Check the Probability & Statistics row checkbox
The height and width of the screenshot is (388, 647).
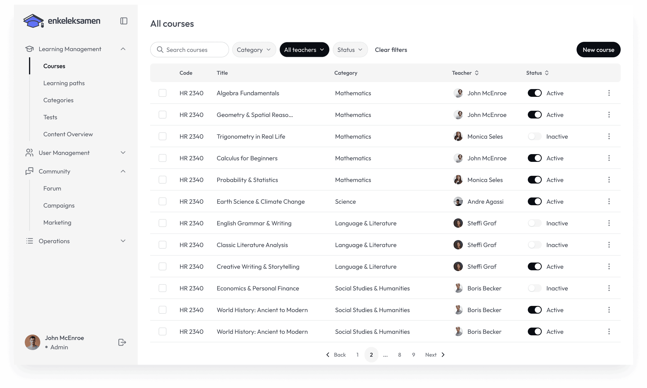163,180
